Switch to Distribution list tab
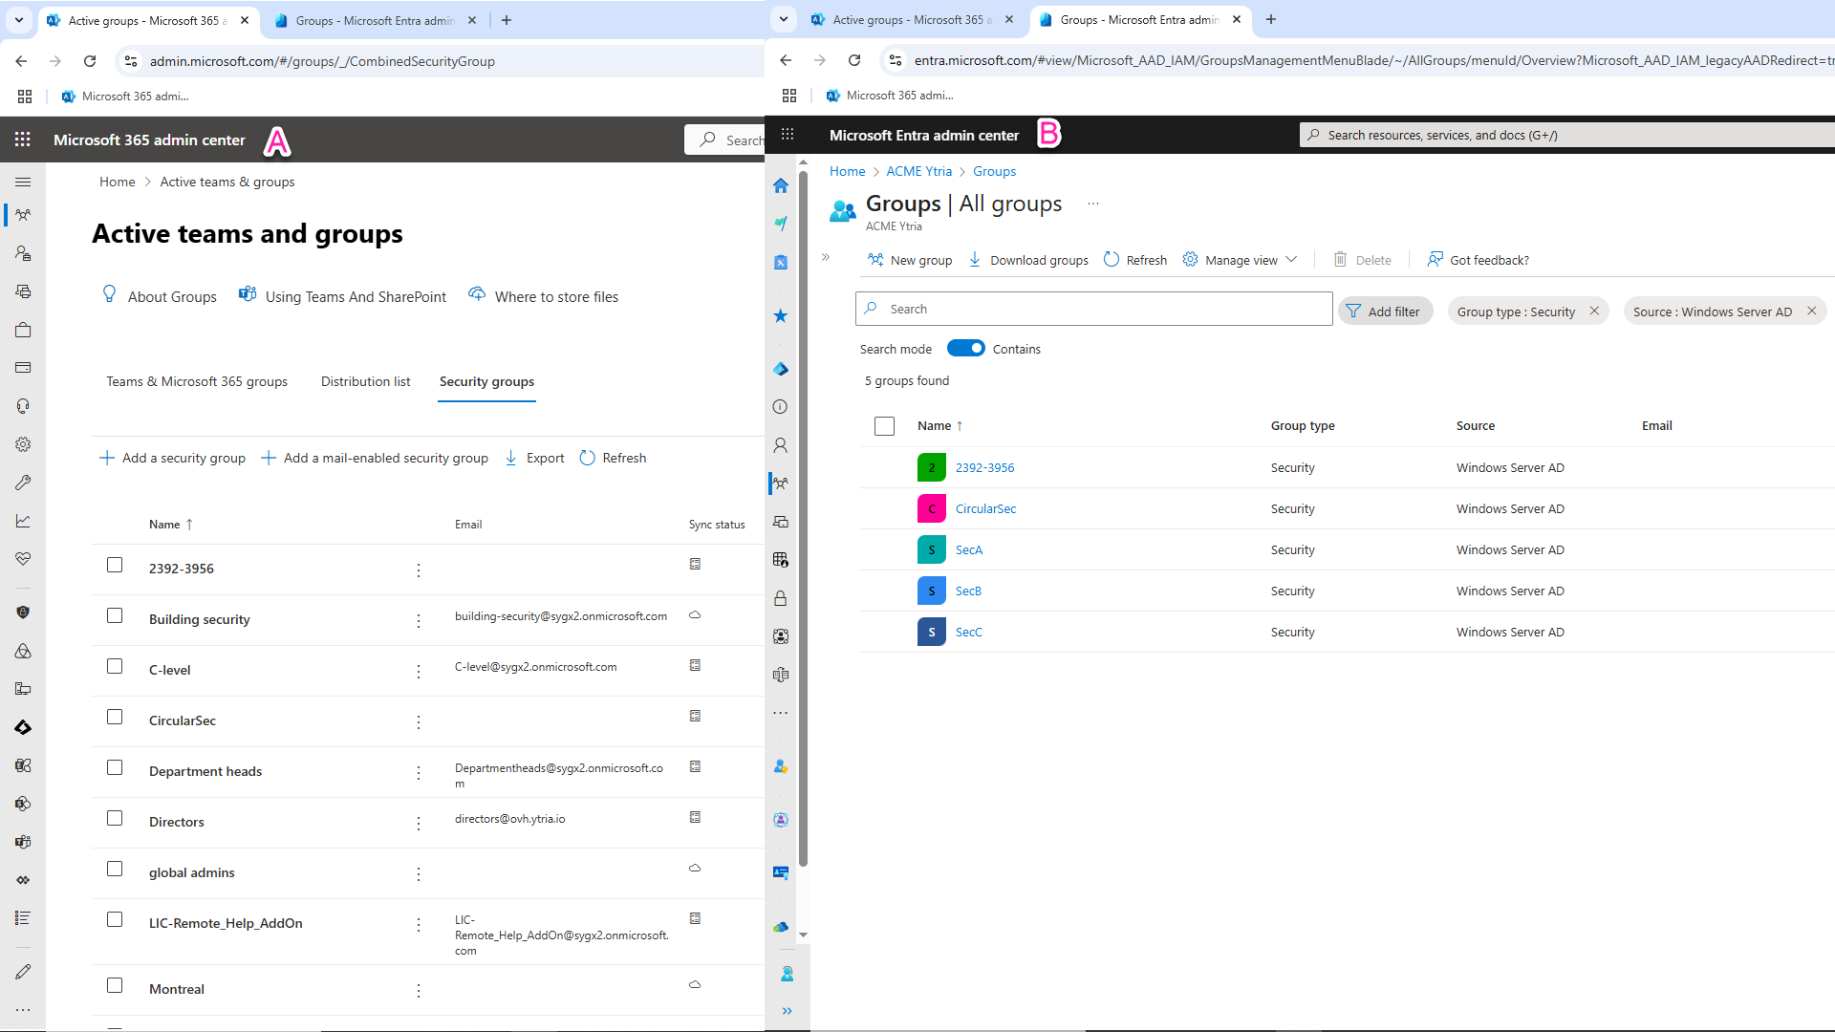This screenshot has width=1835, height=1032. tap(365, 381)
